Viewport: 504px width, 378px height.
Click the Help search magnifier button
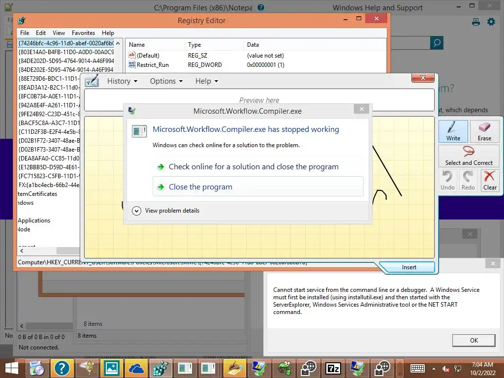[x=437, y=43]
